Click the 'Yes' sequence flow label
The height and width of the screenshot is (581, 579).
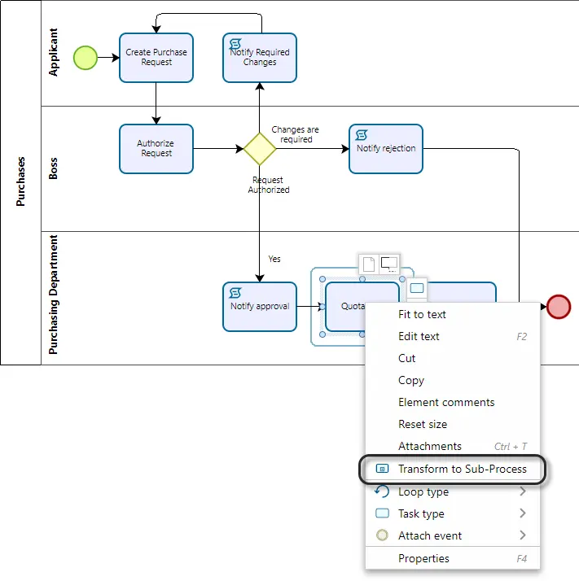274,259
